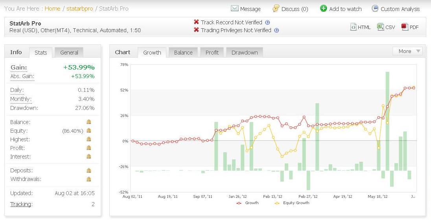This screenshot has width=431, height=223.
Task: Open the statarbpro breadcrumb link
Action: click(80, 9)
